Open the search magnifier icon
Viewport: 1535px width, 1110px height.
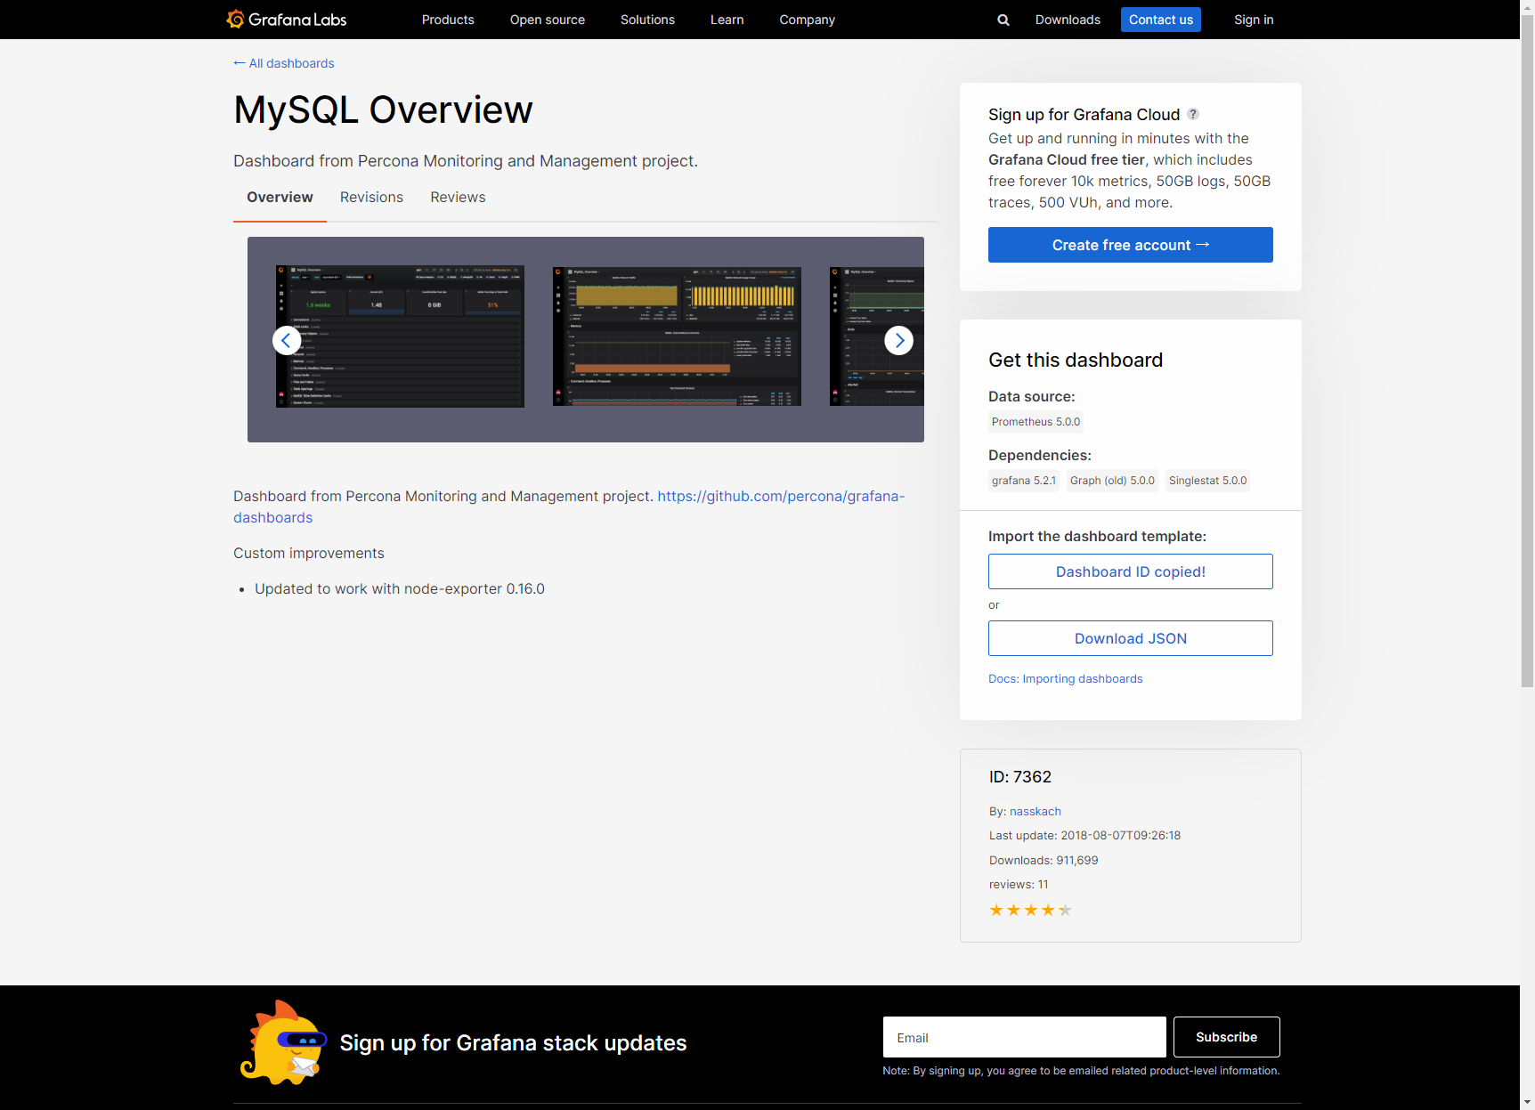1003,20
